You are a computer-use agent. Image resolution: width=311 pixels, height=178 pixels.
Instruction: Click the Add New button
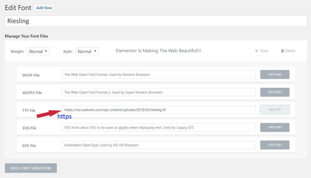coord(44,8)
